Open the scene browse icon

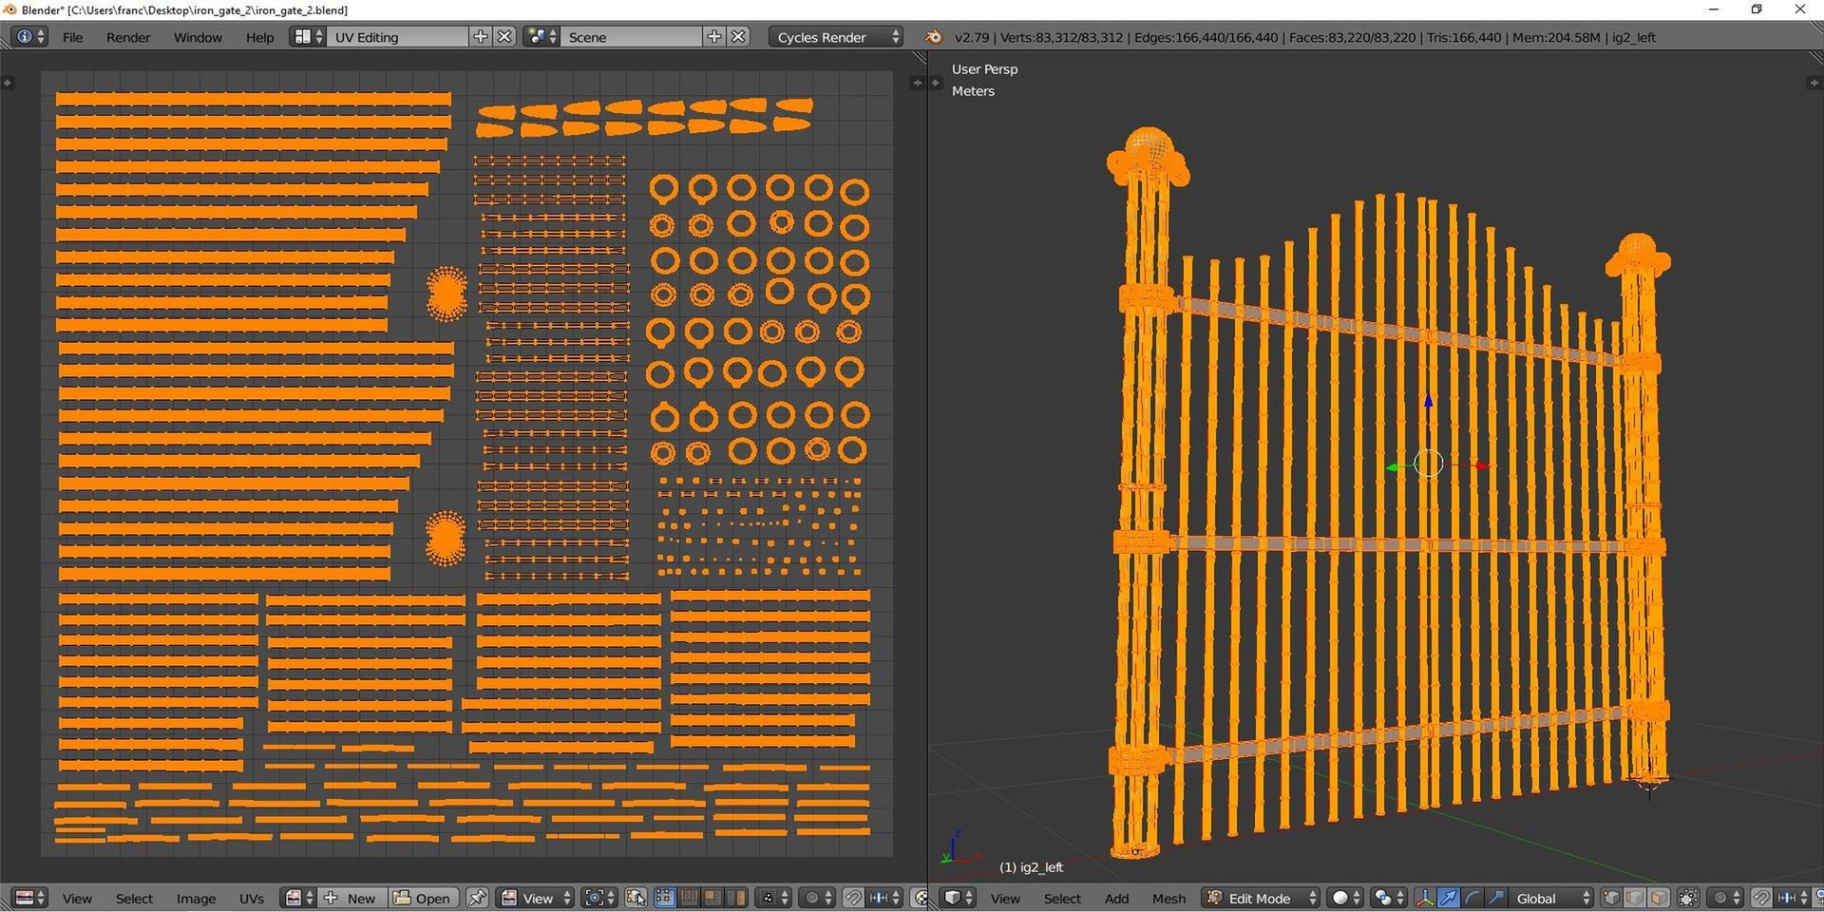(x=541, y=37)
